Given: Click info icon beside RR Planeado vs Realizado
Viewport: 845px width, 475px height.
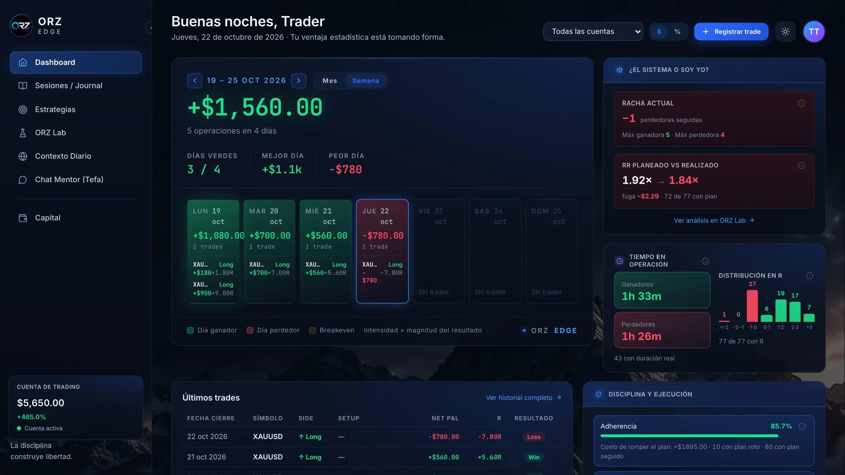Looking at the screenshot, I should pyautogui.click(x=801, y=166).
